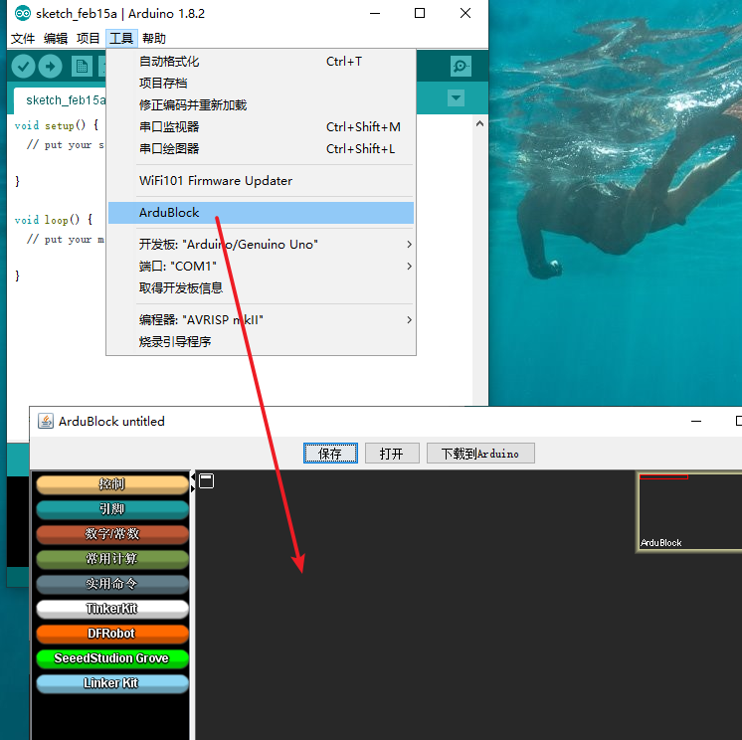
Task: Open the 文件 menu
Action: point(23,39)
